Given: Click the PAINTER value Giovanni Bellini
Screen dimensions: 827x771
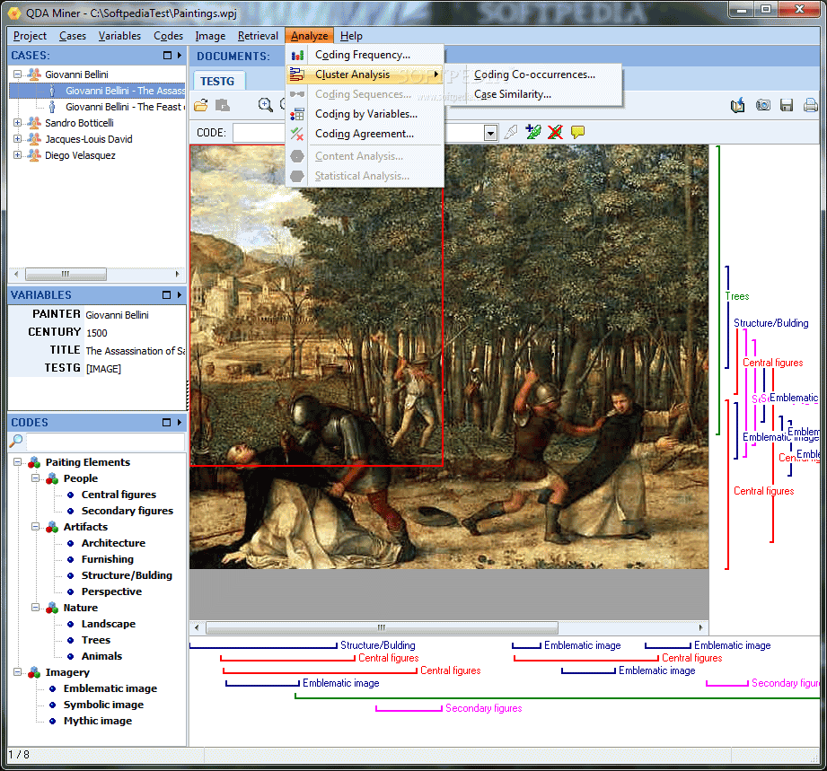Looking at the screenshot, I should (117, 315).
